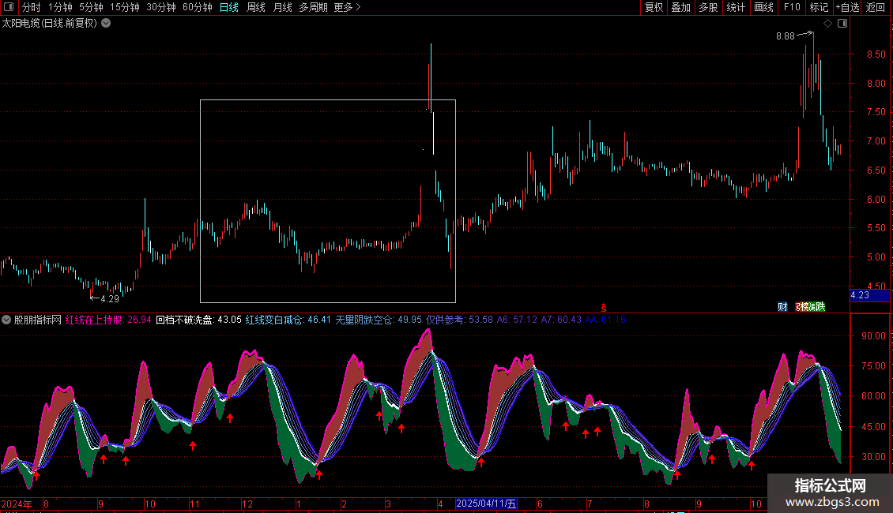Click 返回 to go back
Screen dimensions: 893x513
(876, 7)
